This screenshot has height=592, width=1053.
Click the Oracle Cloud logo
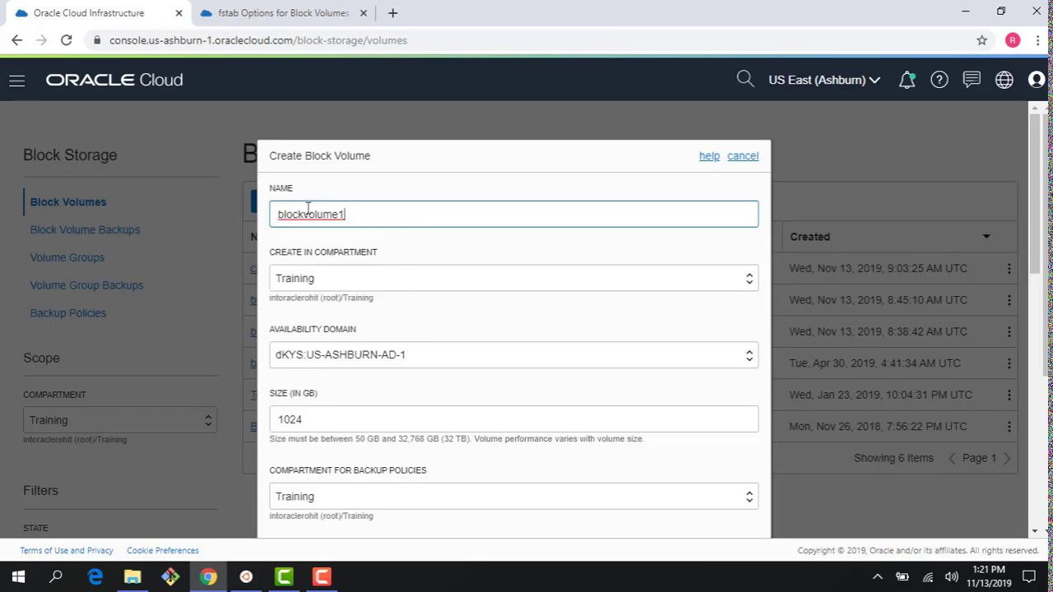coord(114,80)
